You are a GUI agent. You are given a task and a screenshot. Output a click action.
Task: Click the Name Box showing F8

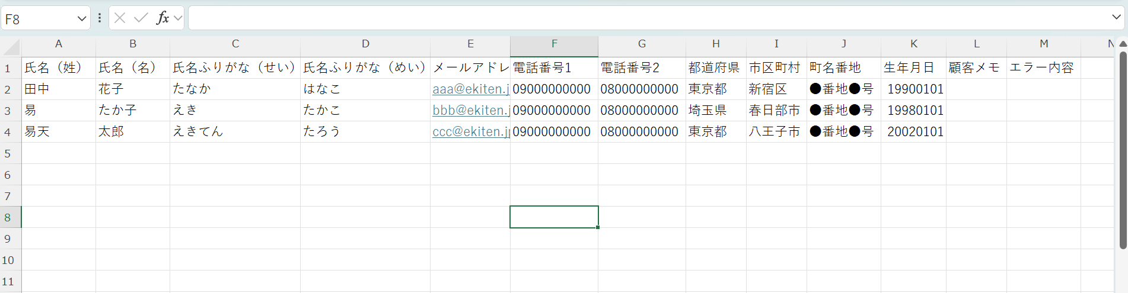click(x=39, y=19)
